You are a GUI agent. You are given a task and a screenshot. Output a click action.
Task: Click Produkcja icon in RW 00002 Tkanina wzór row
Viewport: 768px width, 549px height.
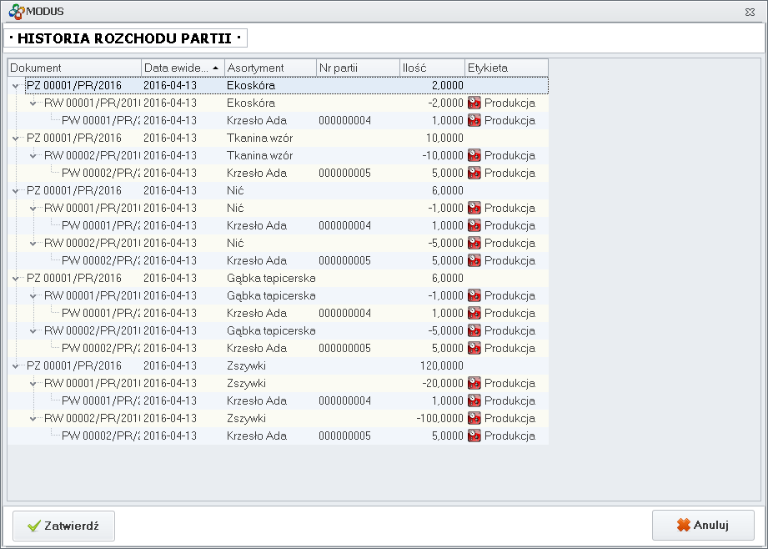[474, 155]
